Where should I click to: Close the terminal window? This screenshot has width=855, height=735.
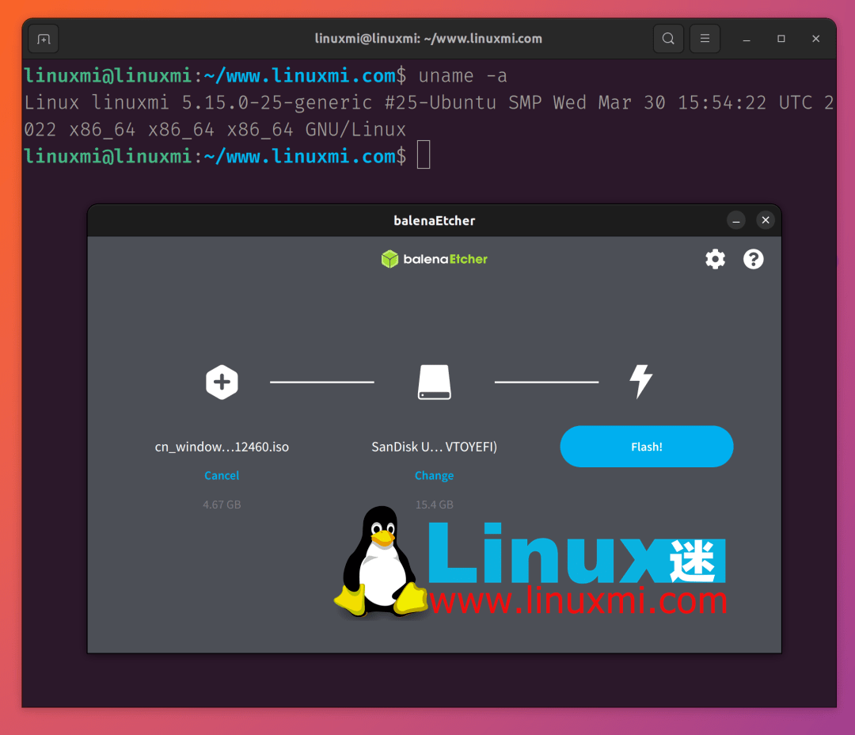[815, 39]
